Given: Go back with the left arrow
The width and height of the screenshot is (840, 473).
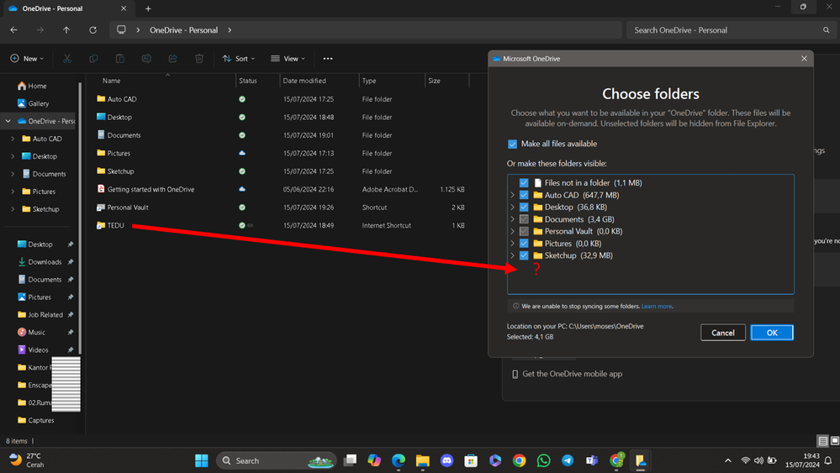Looking at the screenshot, I should coord(14,30).
